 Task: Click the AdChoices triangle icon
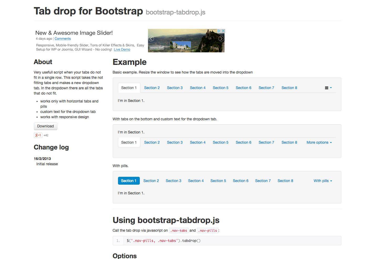tap(219, 31)
